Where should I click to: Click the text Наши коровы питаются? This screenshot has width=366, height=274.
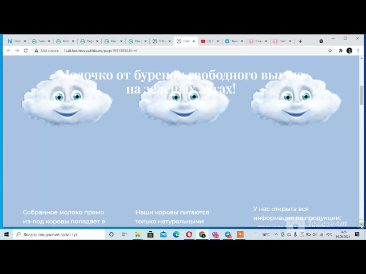(172, 212)
